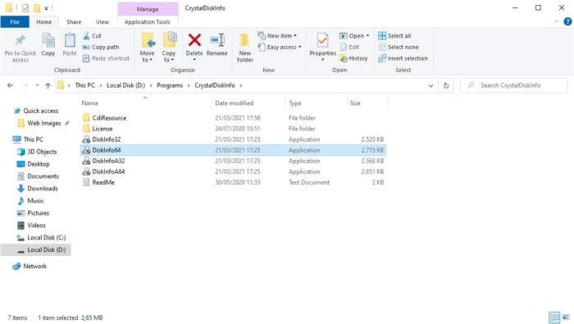This screenshot has width=574, height=324.
Task: Click Invert selection
Action: 403,58
